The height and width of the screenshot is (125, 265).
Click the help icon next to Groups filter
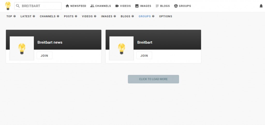point(153,16)
